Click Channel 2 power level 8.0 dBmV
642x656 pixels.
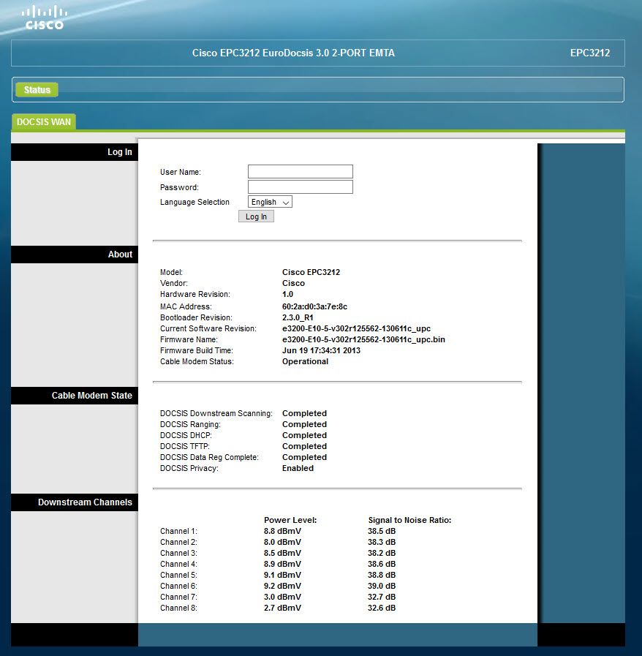[282, 542]
